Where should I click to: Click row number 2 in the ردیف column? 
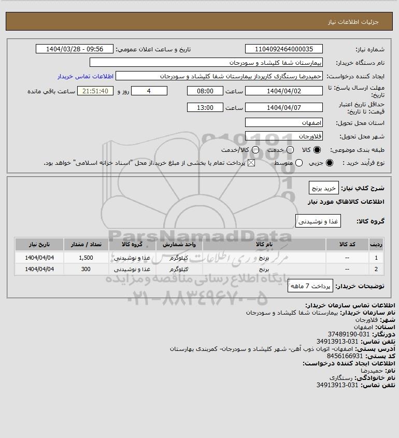[x=376, y=270]
